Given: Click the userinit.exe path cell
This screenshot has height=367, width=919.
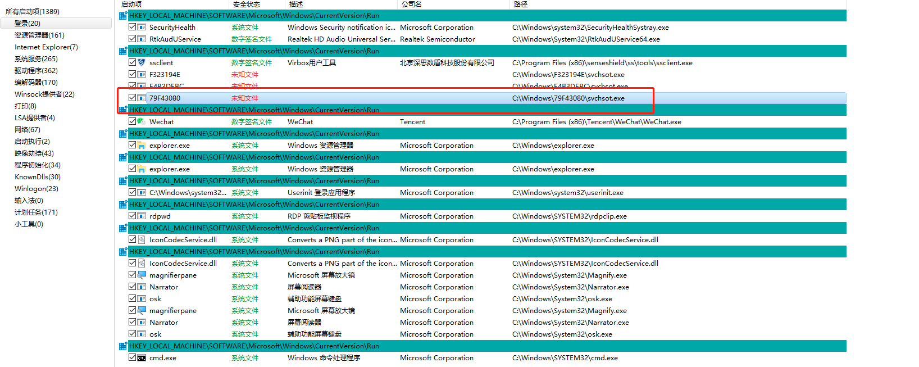Looking at the screenshot, I should (x=568, y=192).
